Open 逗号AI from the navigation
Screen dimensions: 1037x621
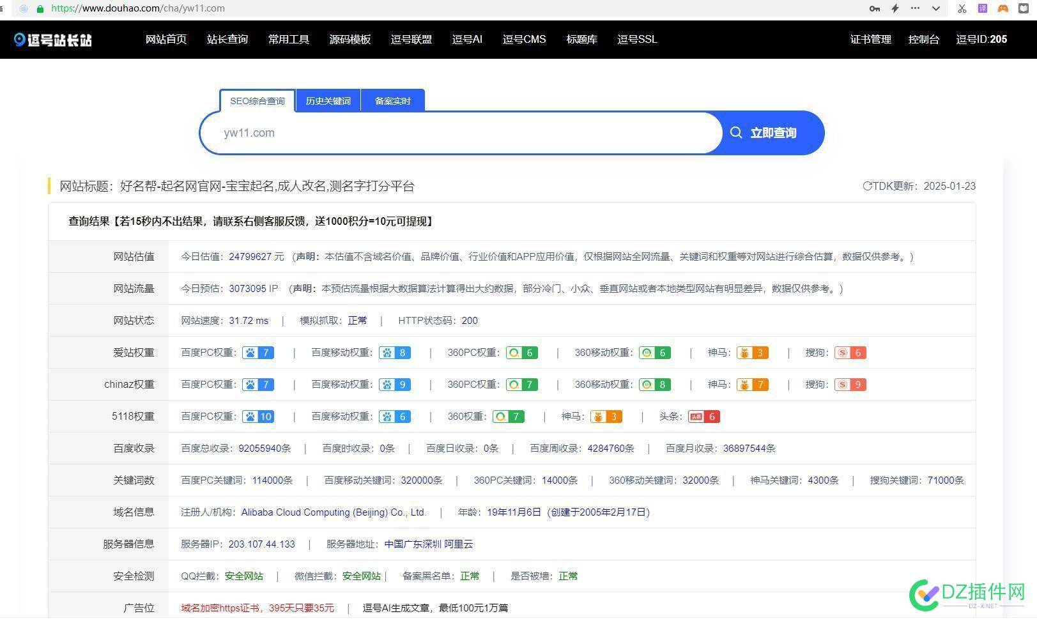pos(467,40)
